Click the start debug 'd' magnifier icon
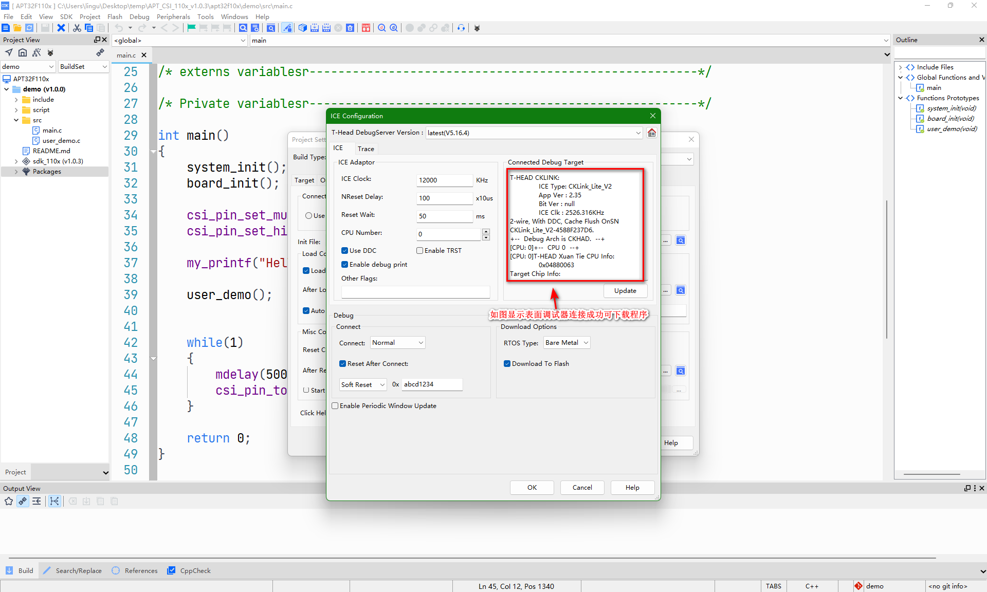This screenshot has height=592, width=987. click(x=394, y=28)
